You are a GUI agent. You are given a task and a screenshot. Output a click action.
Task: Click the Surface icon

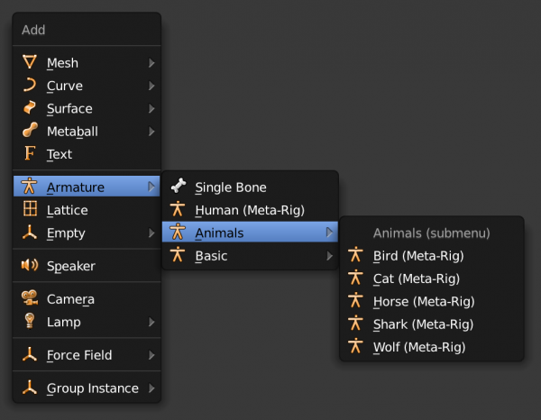[x=30, y=108]
